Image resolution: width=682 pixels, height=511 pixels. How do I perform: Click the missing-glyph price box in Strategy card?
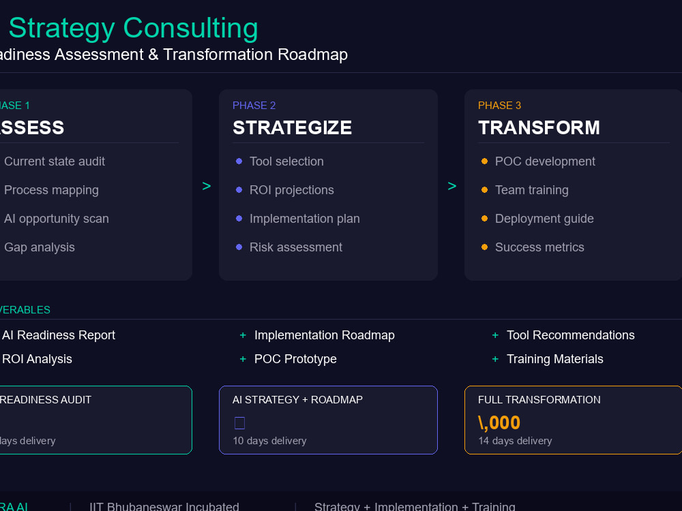(239, 423)
